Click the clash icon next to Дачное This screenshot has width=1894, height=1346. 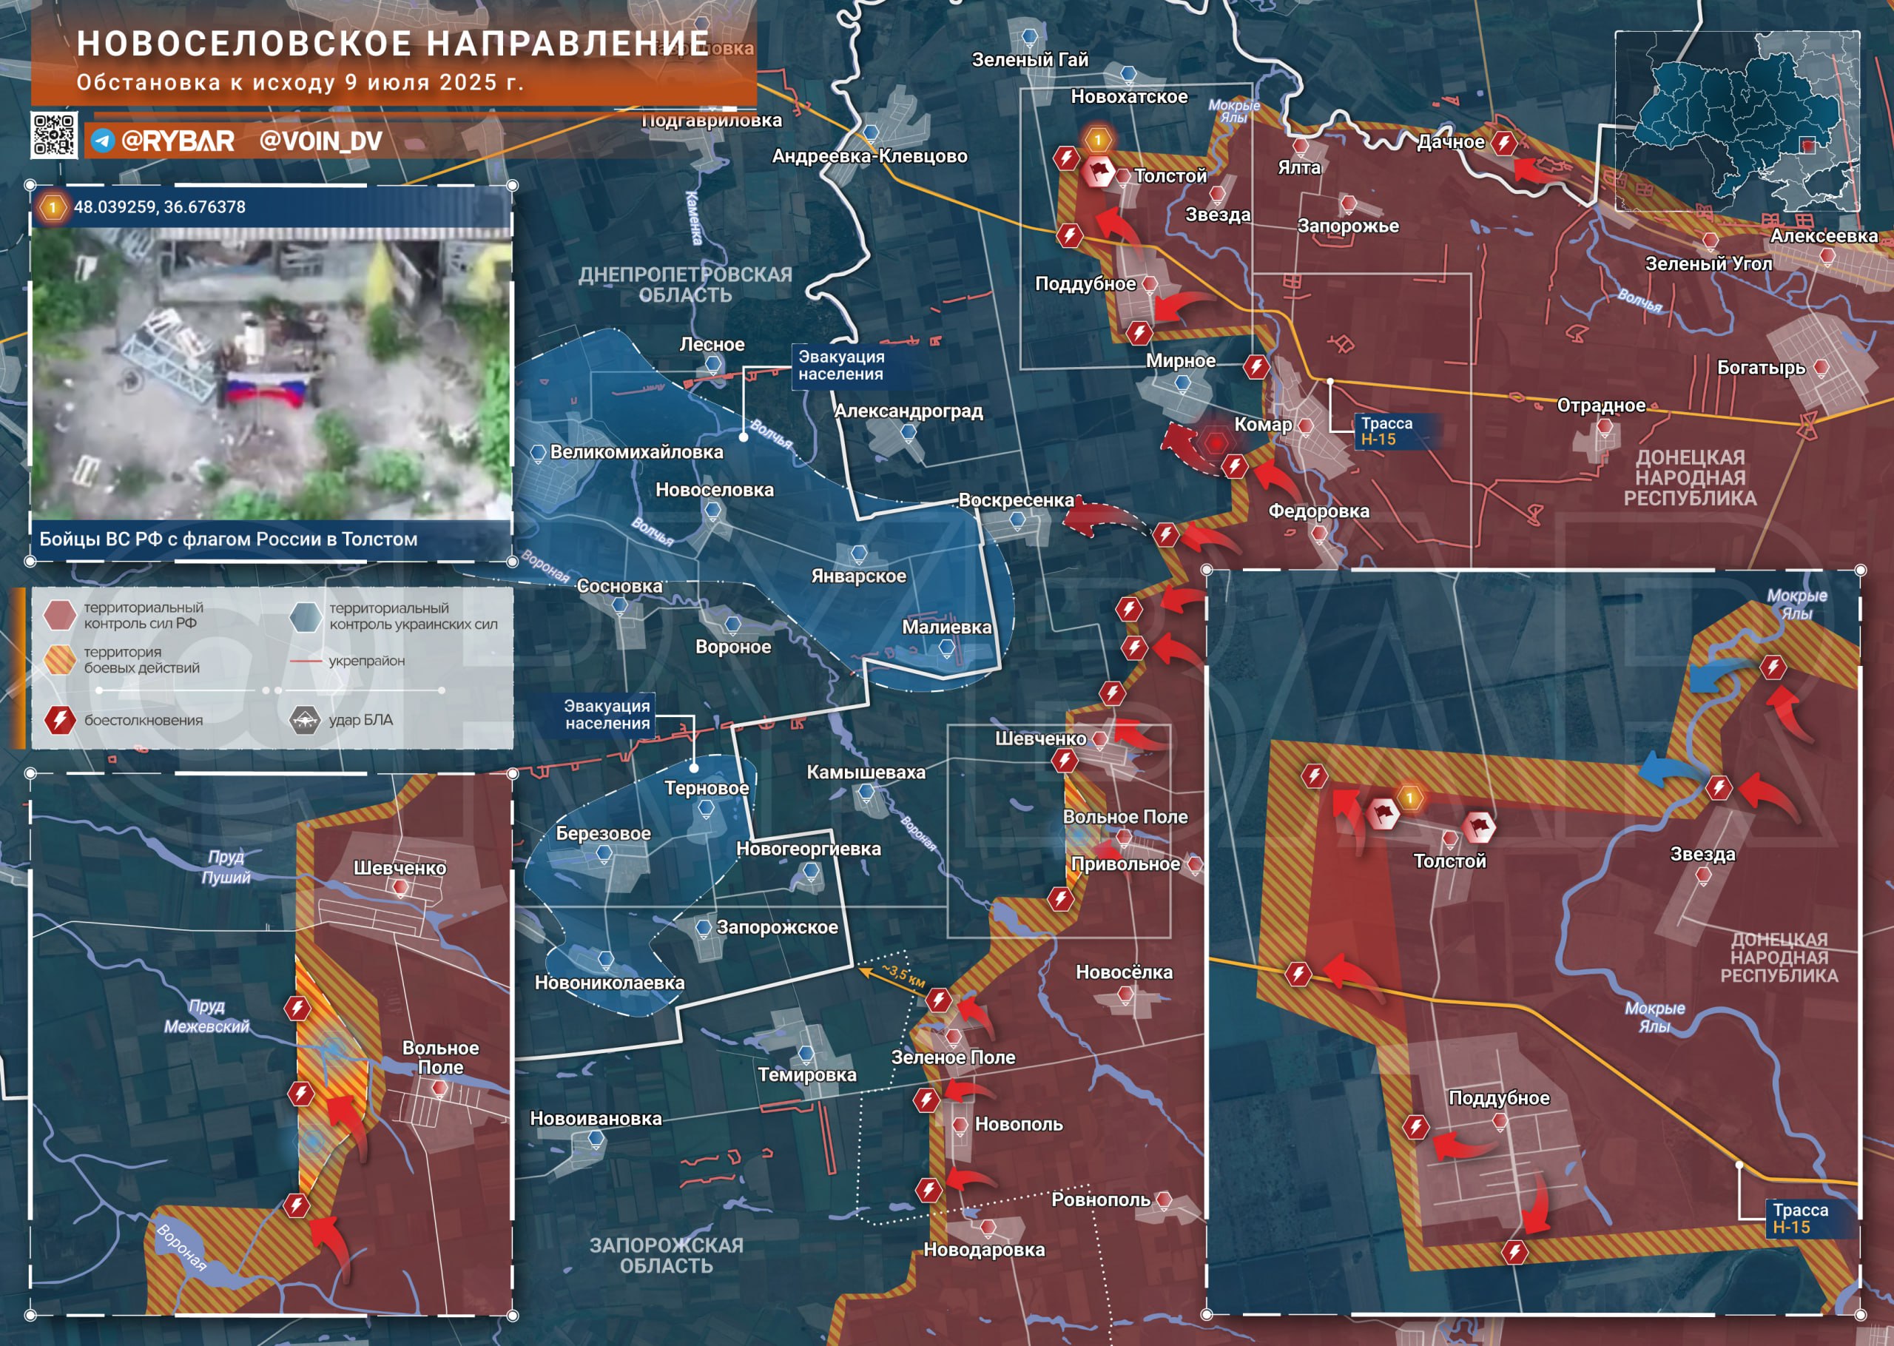tap(1503, 143)
